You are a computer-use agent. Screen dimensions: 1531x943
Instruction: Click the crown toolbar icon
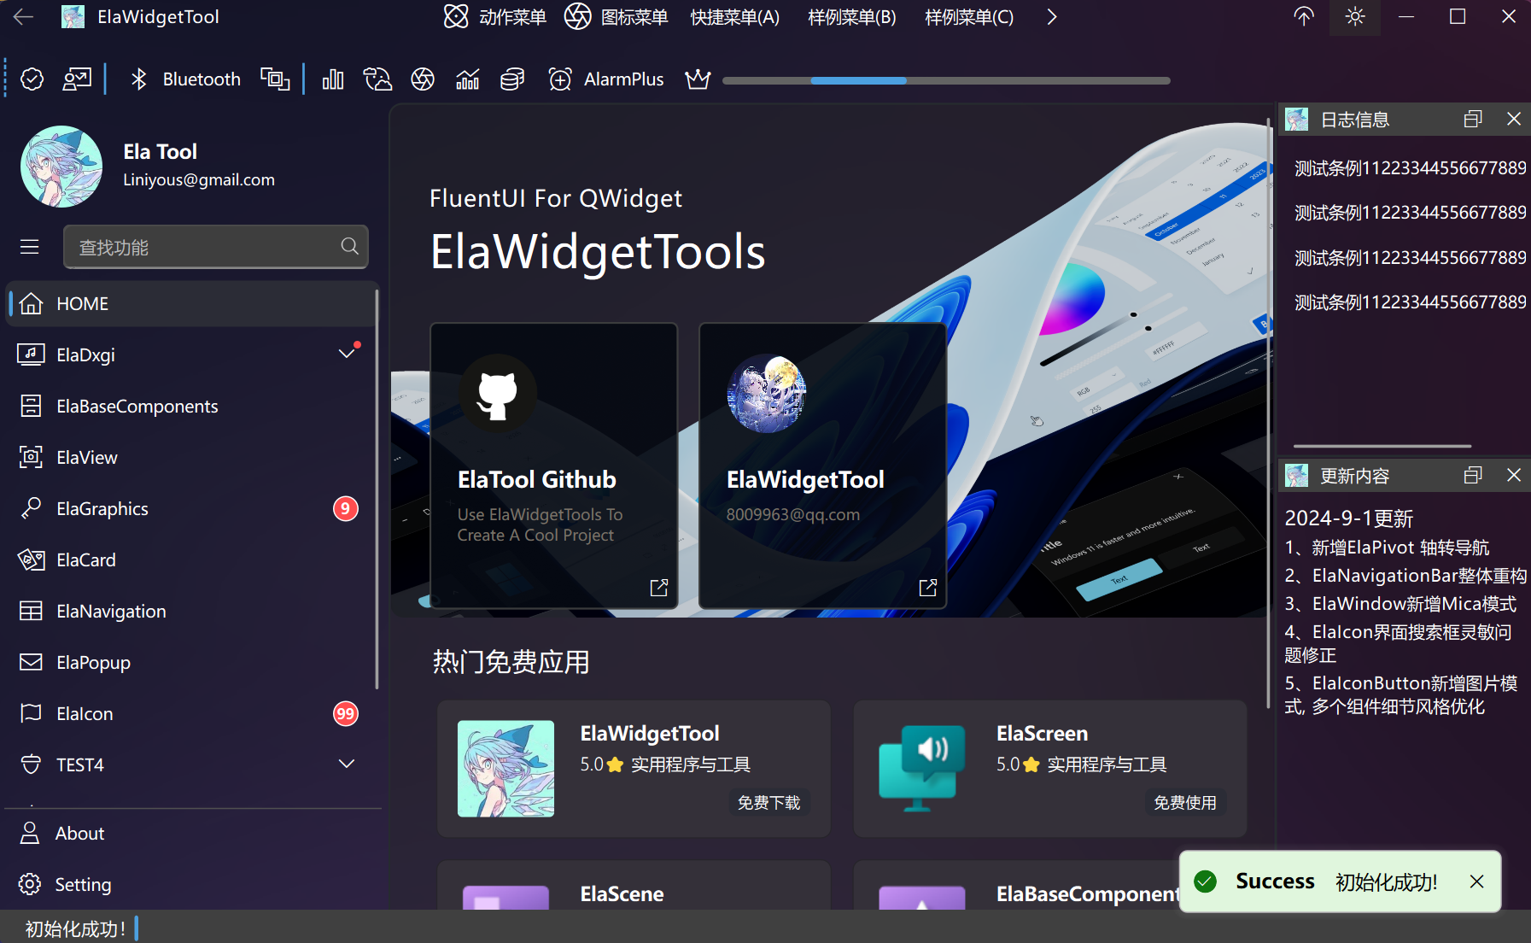pyautogui.click(x=698, y=79)
